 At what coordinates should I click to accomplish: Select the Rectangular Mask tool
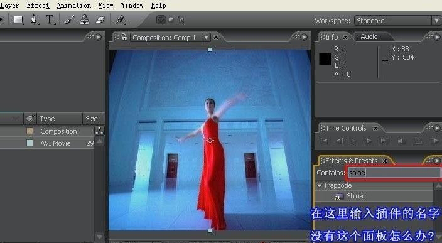pos(19,20)
